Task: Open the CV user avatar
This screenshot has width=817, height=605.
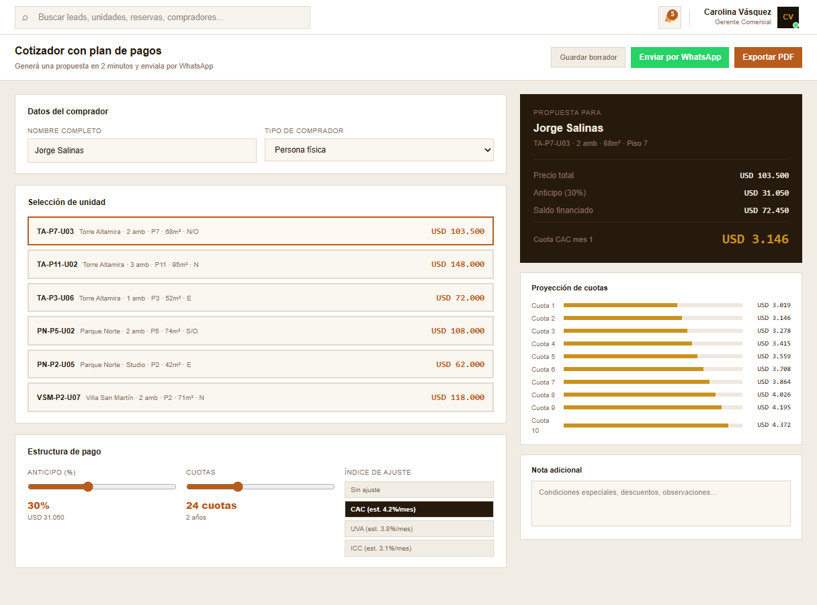Action: (x=787, y=17)
